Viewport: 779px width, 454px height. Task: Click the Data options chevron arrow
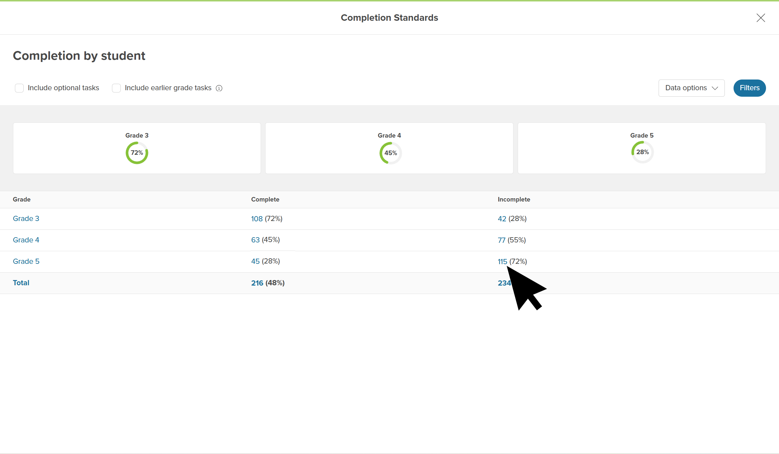pyautogui.click(x=715, y=88)
